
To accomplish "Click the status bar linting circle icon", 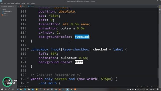I will [x=151, y=87].
